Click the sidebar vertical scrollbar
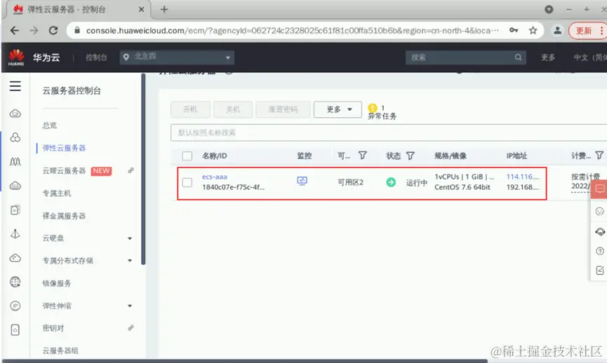 point(143,170)
